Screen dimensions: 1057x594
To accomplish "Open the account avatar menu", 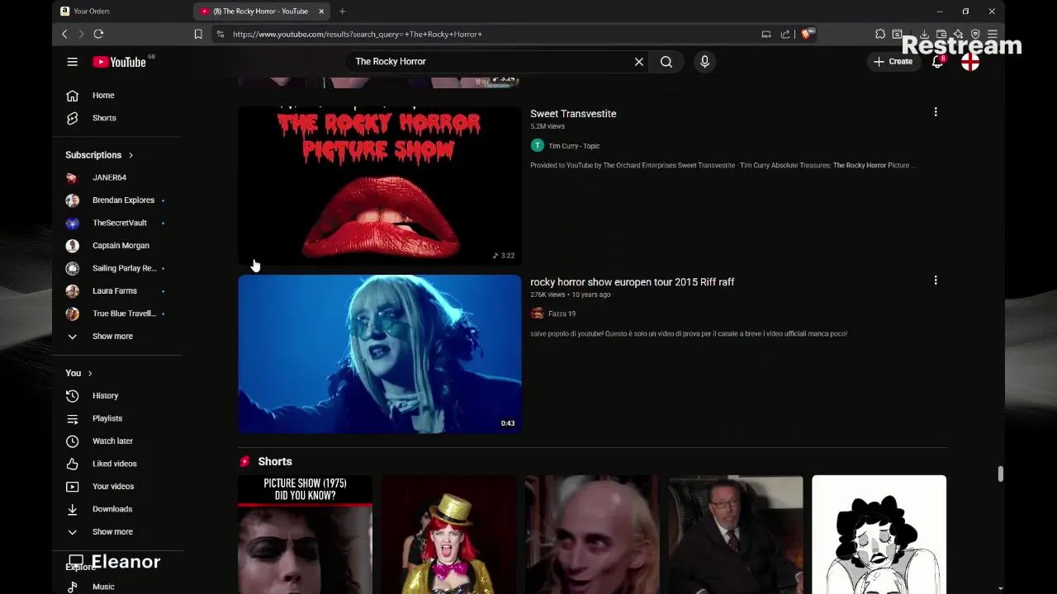I will [970, 62].
